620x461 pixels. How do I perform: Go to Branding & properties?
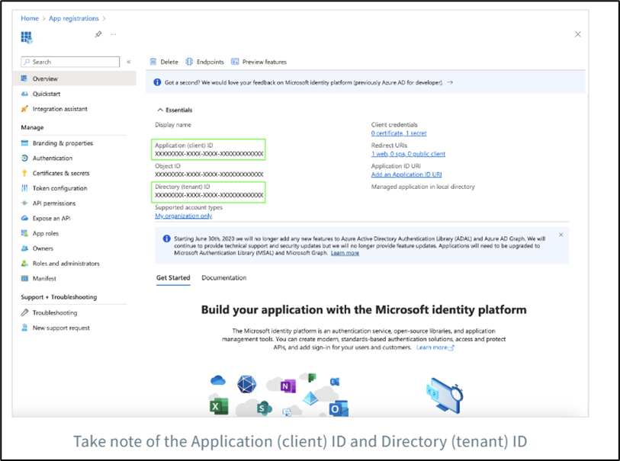(63, 143)
